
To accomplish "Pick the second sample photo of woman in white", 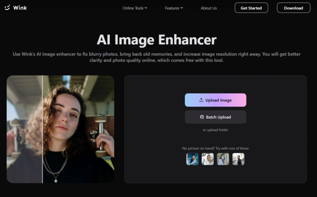I will 208,159.
